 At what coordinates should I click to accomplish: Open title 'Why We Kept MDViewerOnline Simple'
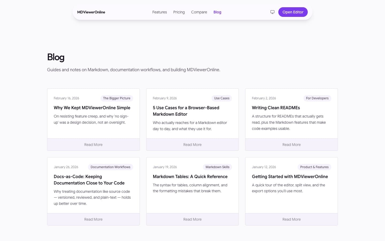click(92, 108)
